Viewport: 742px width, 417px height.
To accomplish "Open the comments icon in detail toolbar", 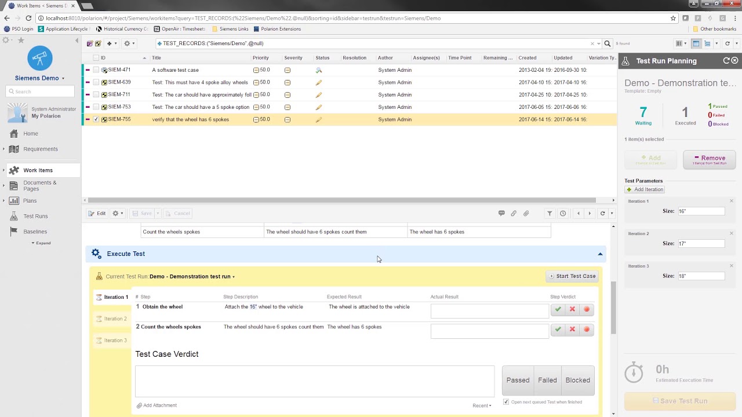I will 501,213.
